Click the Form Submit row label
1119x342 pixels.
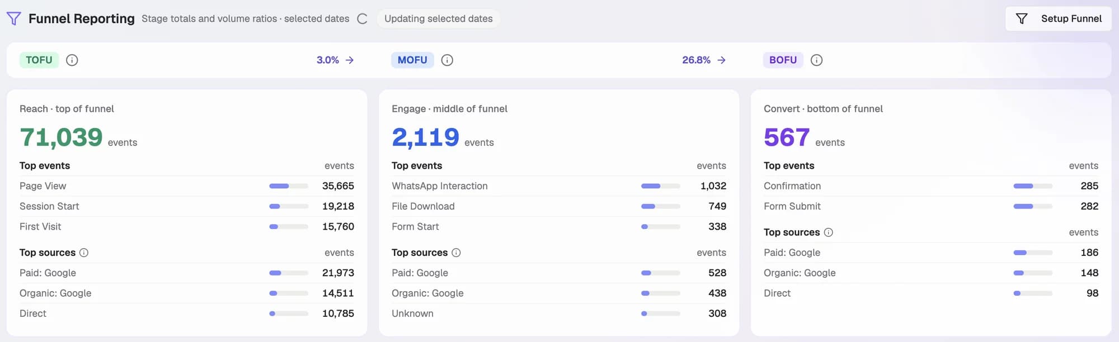click(792, 206)
